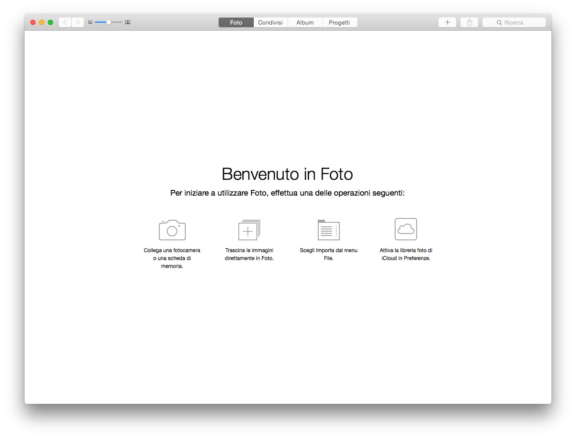This screenshot has height=439, width=576.
Task: Click the share icon in toolbar
Action: point(469,22)
